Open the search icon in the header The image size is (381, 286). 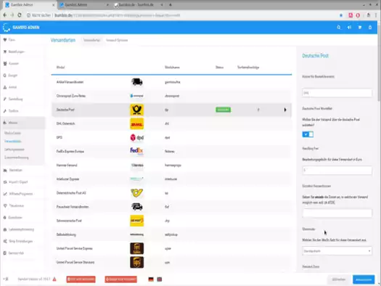coord(339,28)
